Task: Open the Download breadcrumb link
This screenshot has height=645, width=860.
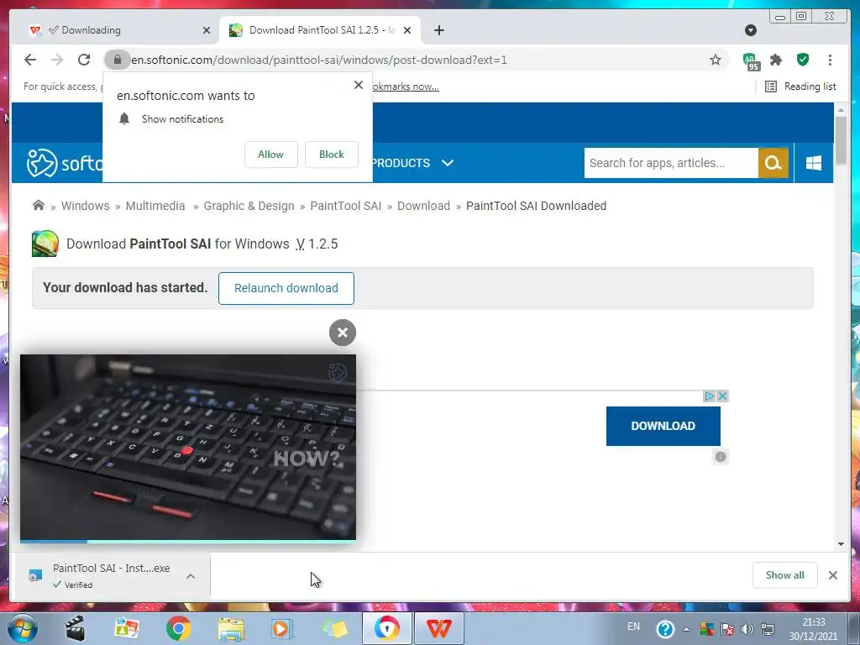Action: (423, 206)
